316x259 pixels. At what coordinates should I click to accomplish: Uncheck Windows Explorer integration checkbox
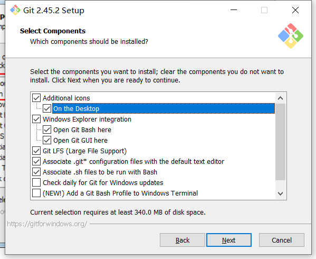click(x=36, y=119)
